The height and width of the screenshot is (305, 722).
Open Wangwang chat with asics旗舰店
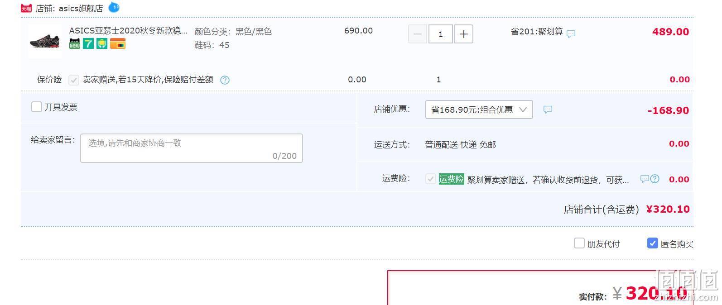[114, 7]
